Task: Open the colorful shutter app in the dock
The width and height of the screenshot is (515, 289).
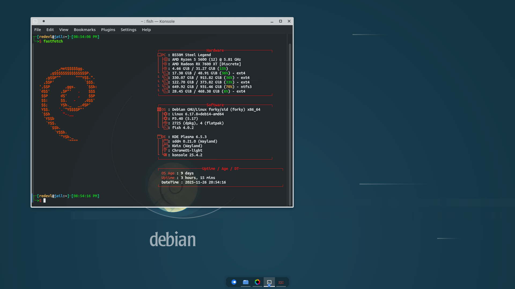Action: coord(257,282)
